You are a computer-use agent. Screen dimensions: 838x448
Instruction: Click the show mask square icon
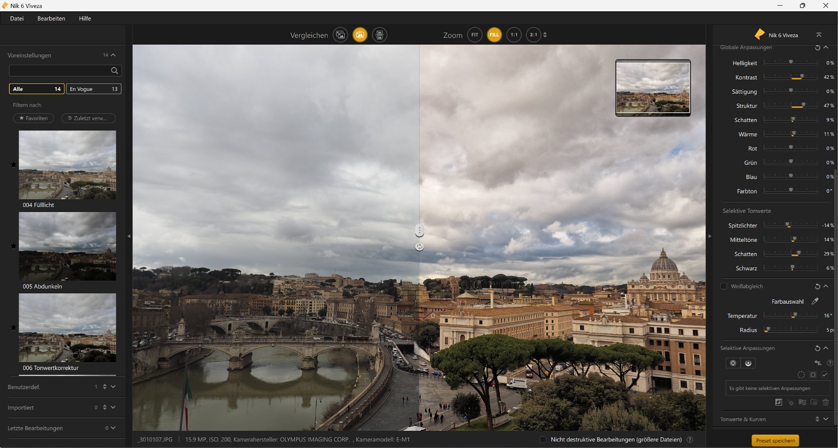(813, 375)
